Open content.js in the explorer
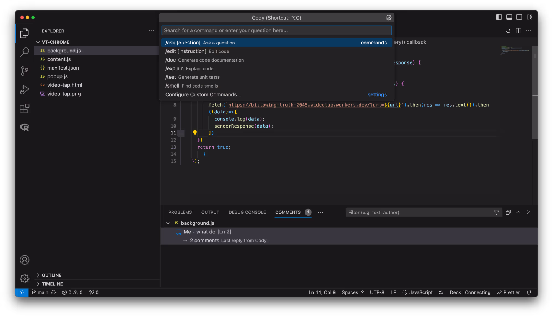The width and height of the screenshot is (553, 317). [x=97, y=59]
